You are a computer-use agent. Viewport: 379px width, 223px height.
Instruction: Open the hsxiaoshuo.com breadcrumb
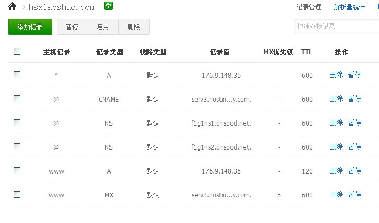click(61, 7)
